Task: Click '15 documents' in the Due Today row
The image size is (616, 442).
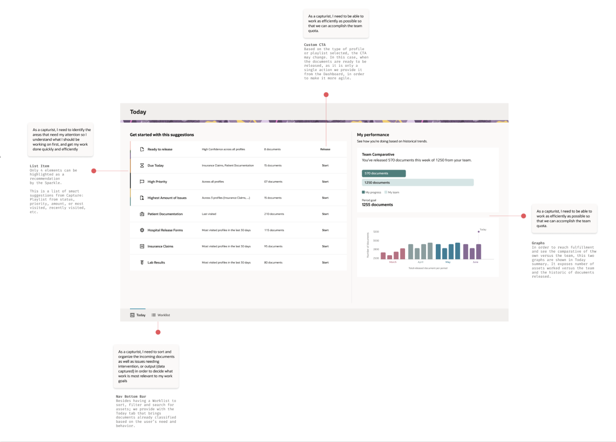Action: point(273,165)
